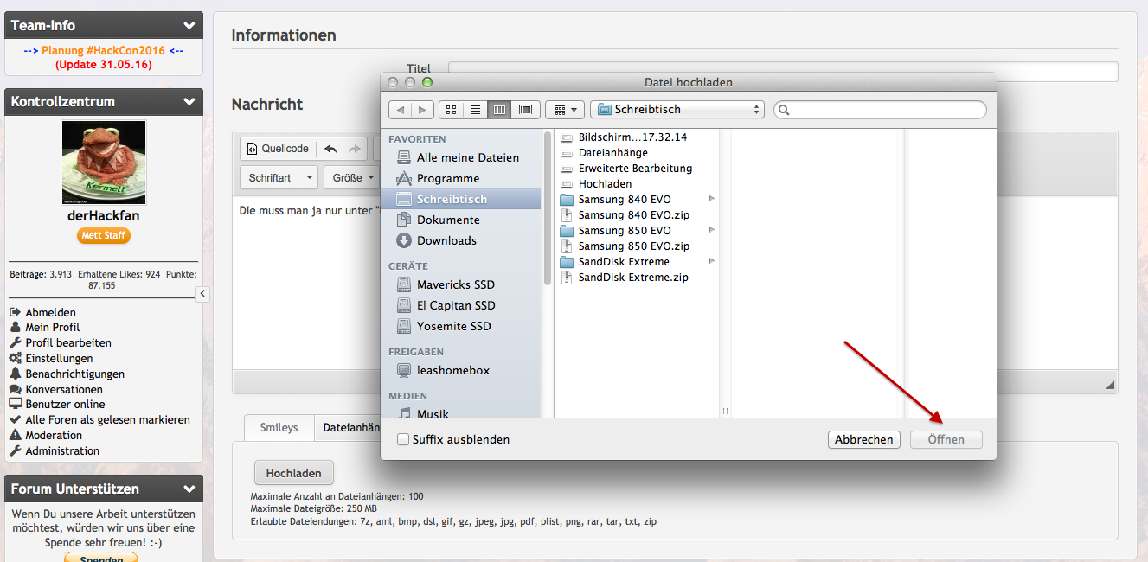Select the Dateianhänge file
Image resolution: width=1148 pixels, height=562 pixels.
point(613,153)
